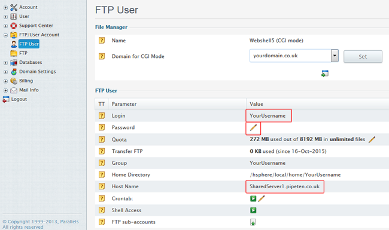Open help icon for FTP sub-accounts row
Viewport: 389px width, 230px height.
tap(102, 222)
